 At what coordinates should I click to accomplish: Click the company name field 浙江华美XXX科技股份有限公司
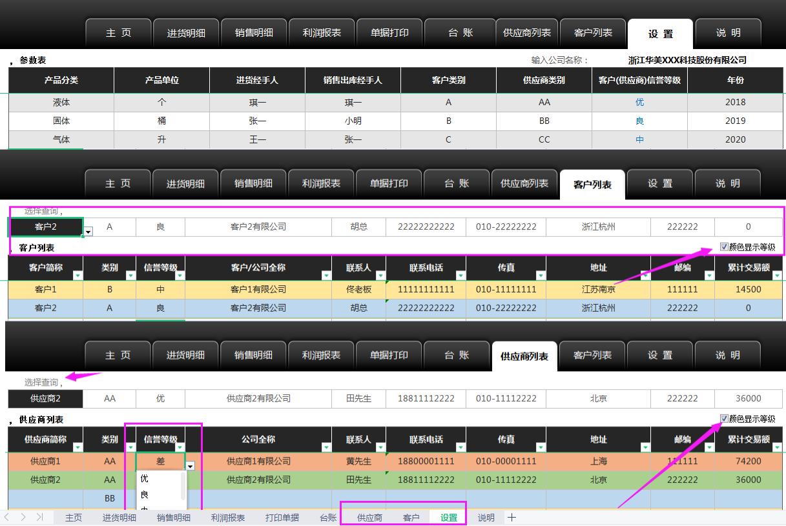point(687,60)
